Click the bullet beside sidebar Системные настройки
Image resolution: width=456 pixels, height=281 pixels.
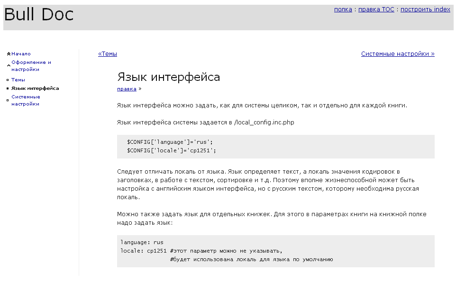(8, 100)
